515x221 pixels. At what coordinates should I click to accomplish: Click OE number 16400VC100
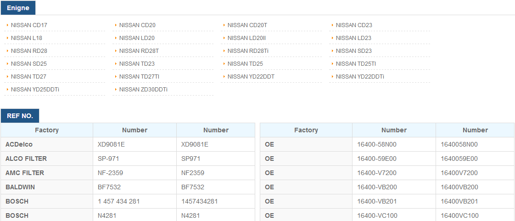475,215
